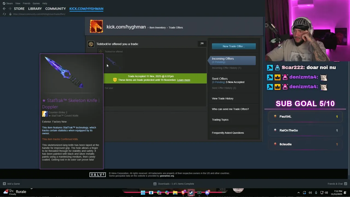Click the microphone tray icon
The width and height of the screenshot is (350, 197).
(x=316, y=193)
